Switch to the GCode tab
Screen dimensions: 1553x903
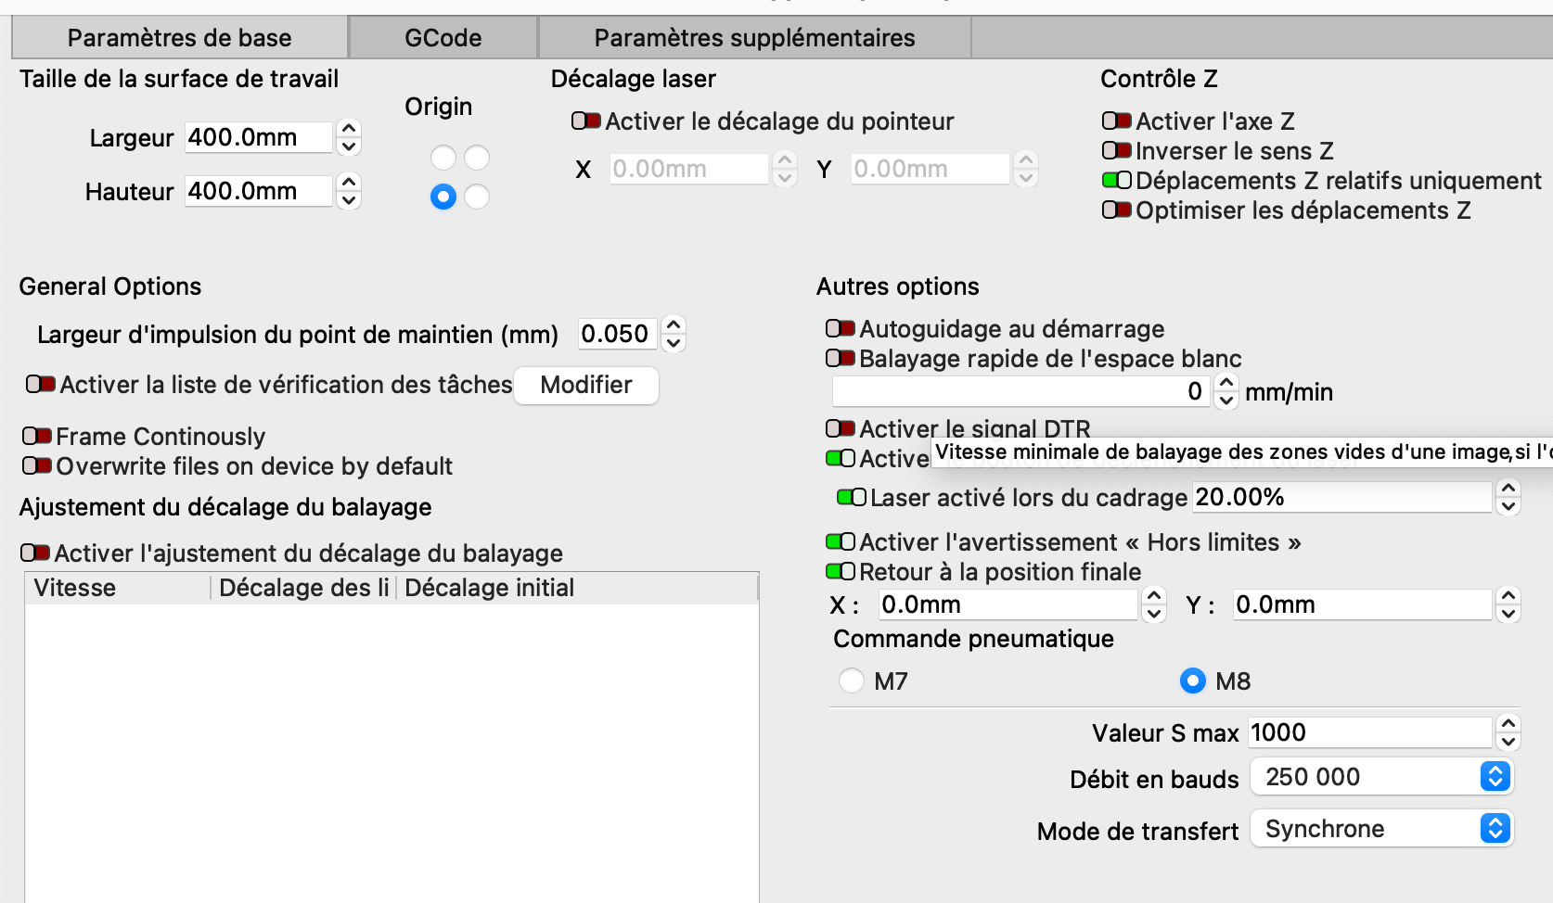point(443,38)
